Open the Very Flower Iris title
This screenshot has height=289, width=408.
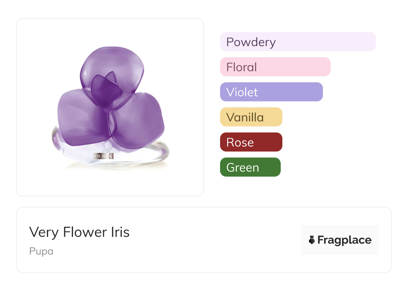pyautogui.click(x=79, y=232)
